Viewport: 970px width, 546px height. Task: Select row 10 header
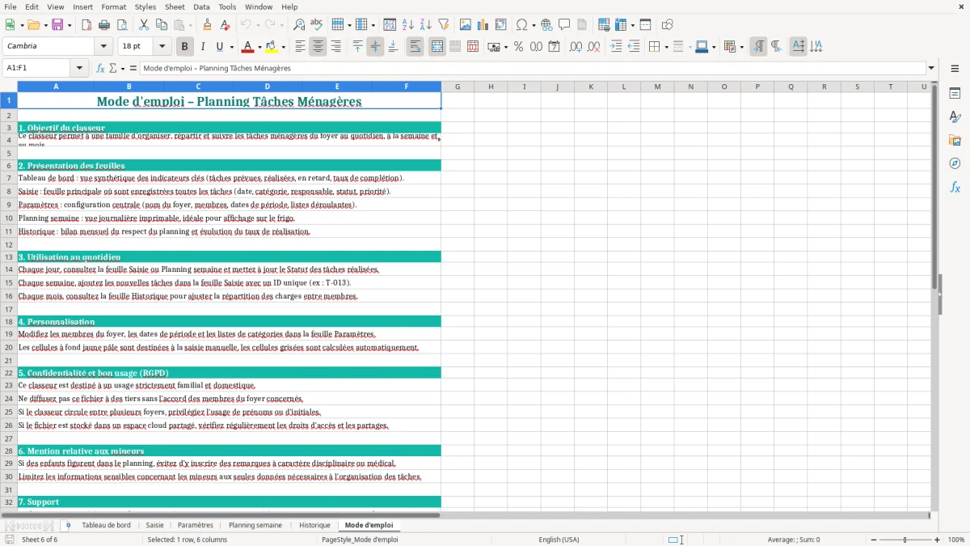pyautogui.click(x=8, y=218)
